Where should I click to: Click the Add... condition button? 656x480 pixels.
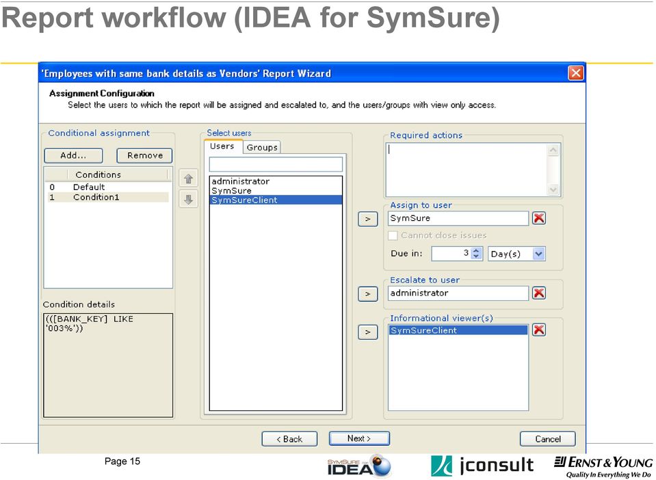(x=74, y=155)
